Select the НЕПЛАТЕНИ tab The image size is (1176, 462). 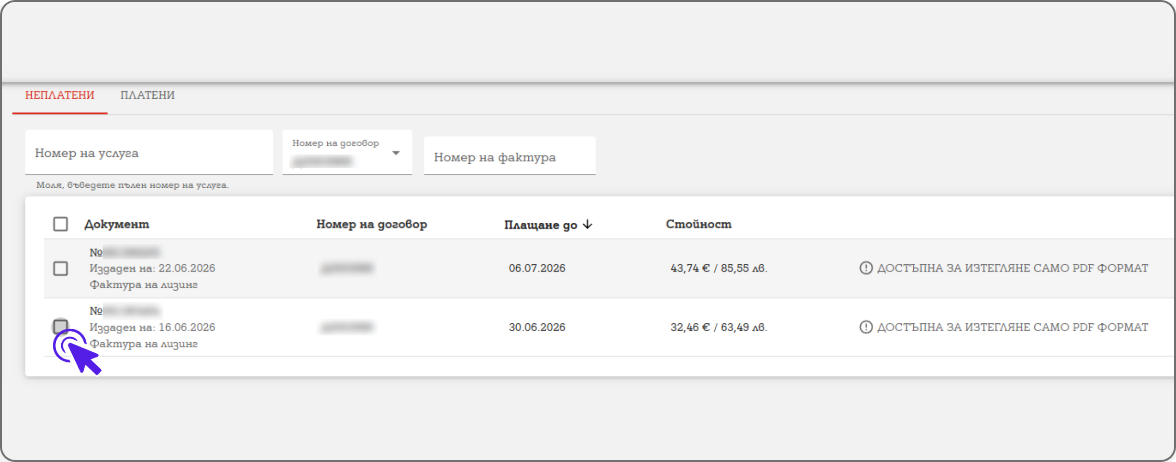pos(60,95)
